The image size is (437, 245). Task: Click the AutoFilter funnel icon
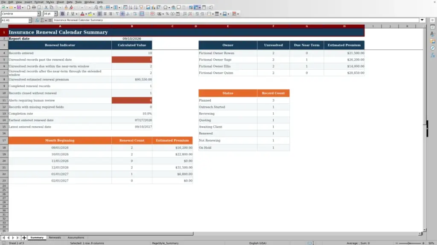(x=141, y=7)
